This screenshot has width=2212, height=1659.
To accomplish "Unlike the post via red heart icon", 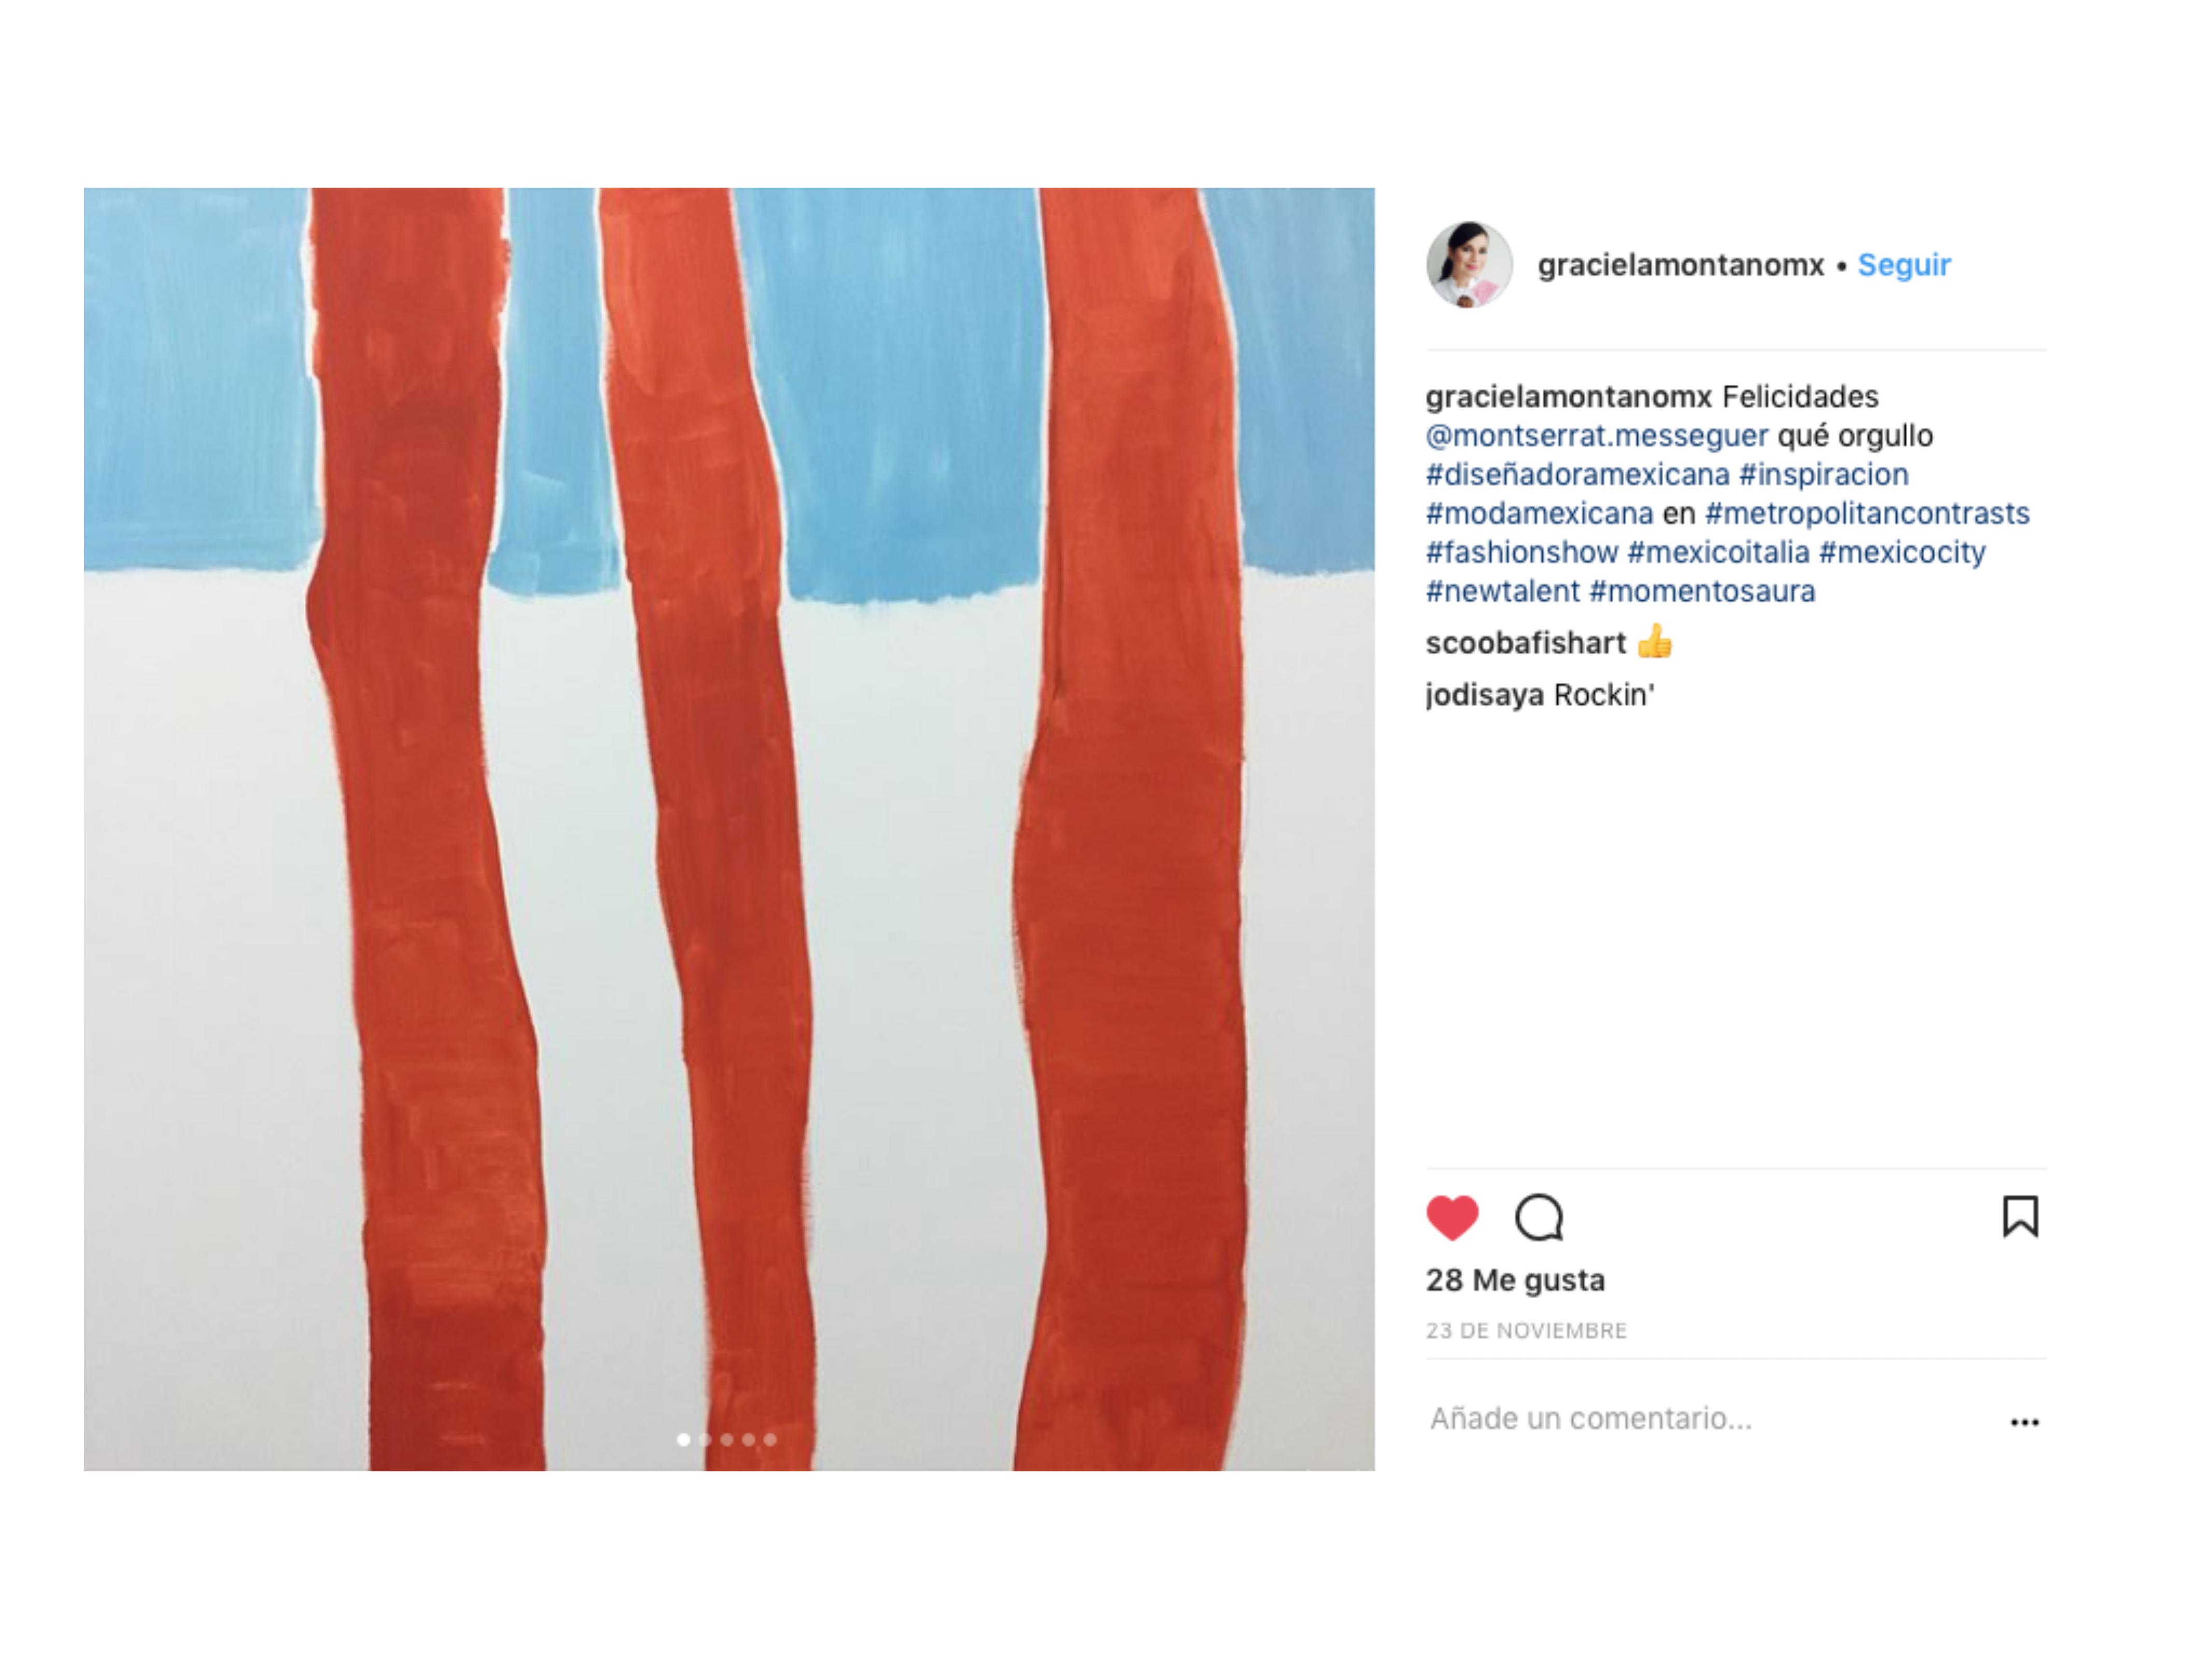I will [1452, 1217].
